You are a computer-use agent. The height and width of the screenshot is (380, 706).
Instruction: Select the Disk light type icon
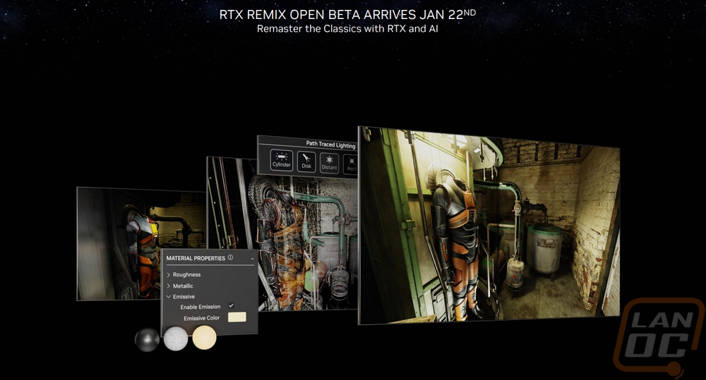coord(306,161)
